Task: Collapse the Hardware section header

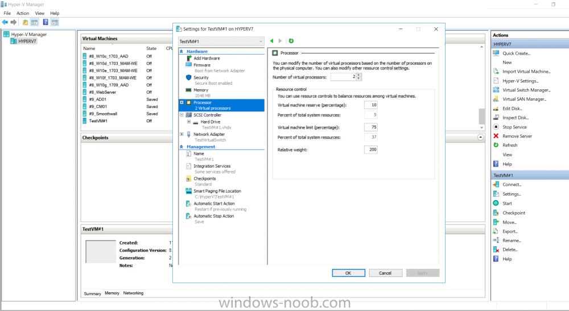Action: 182,52
